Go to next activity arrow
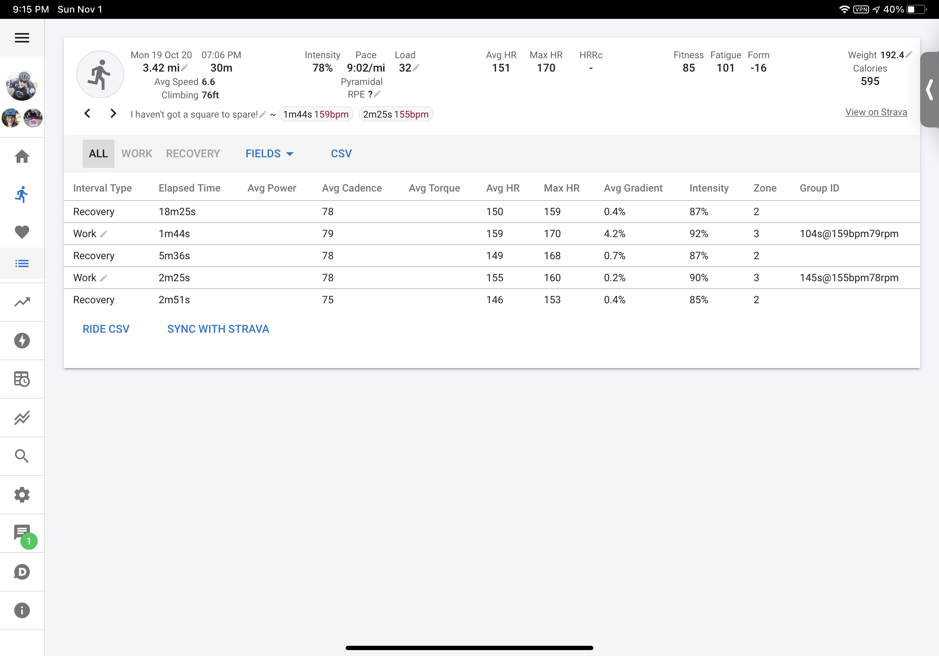 113,113
